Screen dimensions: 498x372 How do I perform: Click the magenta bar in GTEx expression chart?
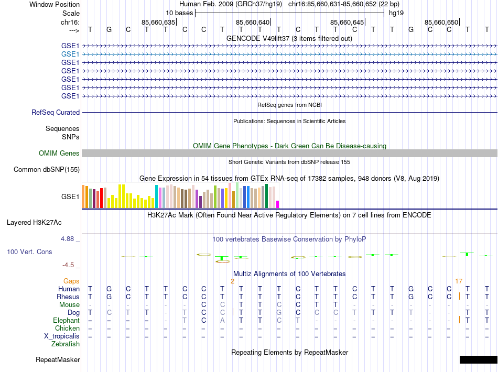pyautogui.click(x=278, y=204)
